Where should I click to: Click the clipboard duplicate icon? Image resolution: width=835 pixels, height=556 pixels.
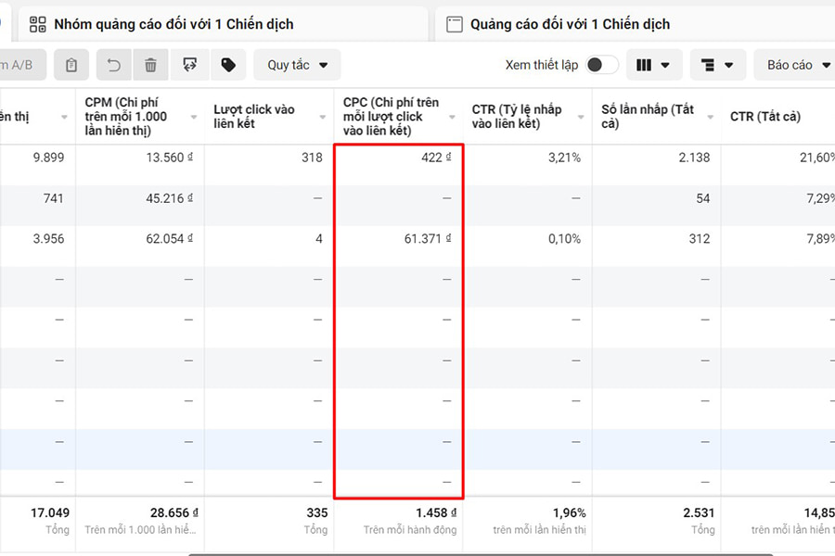(x=72, y=65)
